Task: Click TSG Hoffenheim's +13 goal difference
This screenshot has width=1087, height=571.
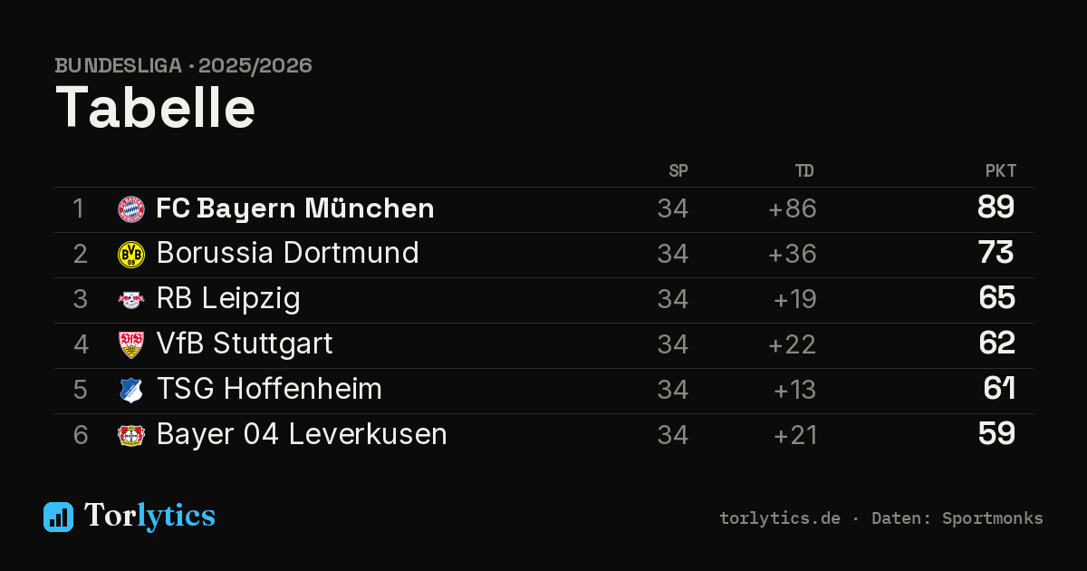Action: coord(795,390)
